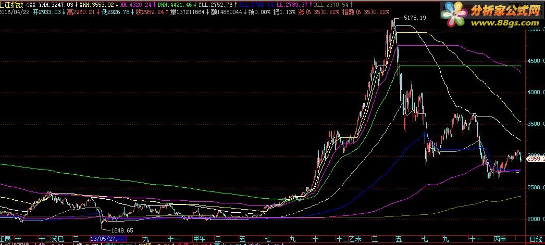Viewport: 545px width, 245px height.
Task: Click the blue XLL:2788.14 value
Action: click(x=256, y=5)
